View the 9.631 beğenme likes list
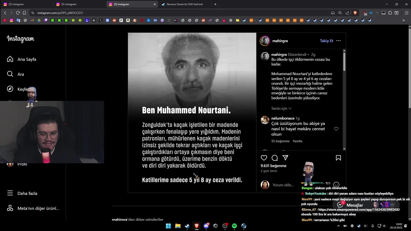The width and height of the screenshot is (411, 231). pos(273,166)
